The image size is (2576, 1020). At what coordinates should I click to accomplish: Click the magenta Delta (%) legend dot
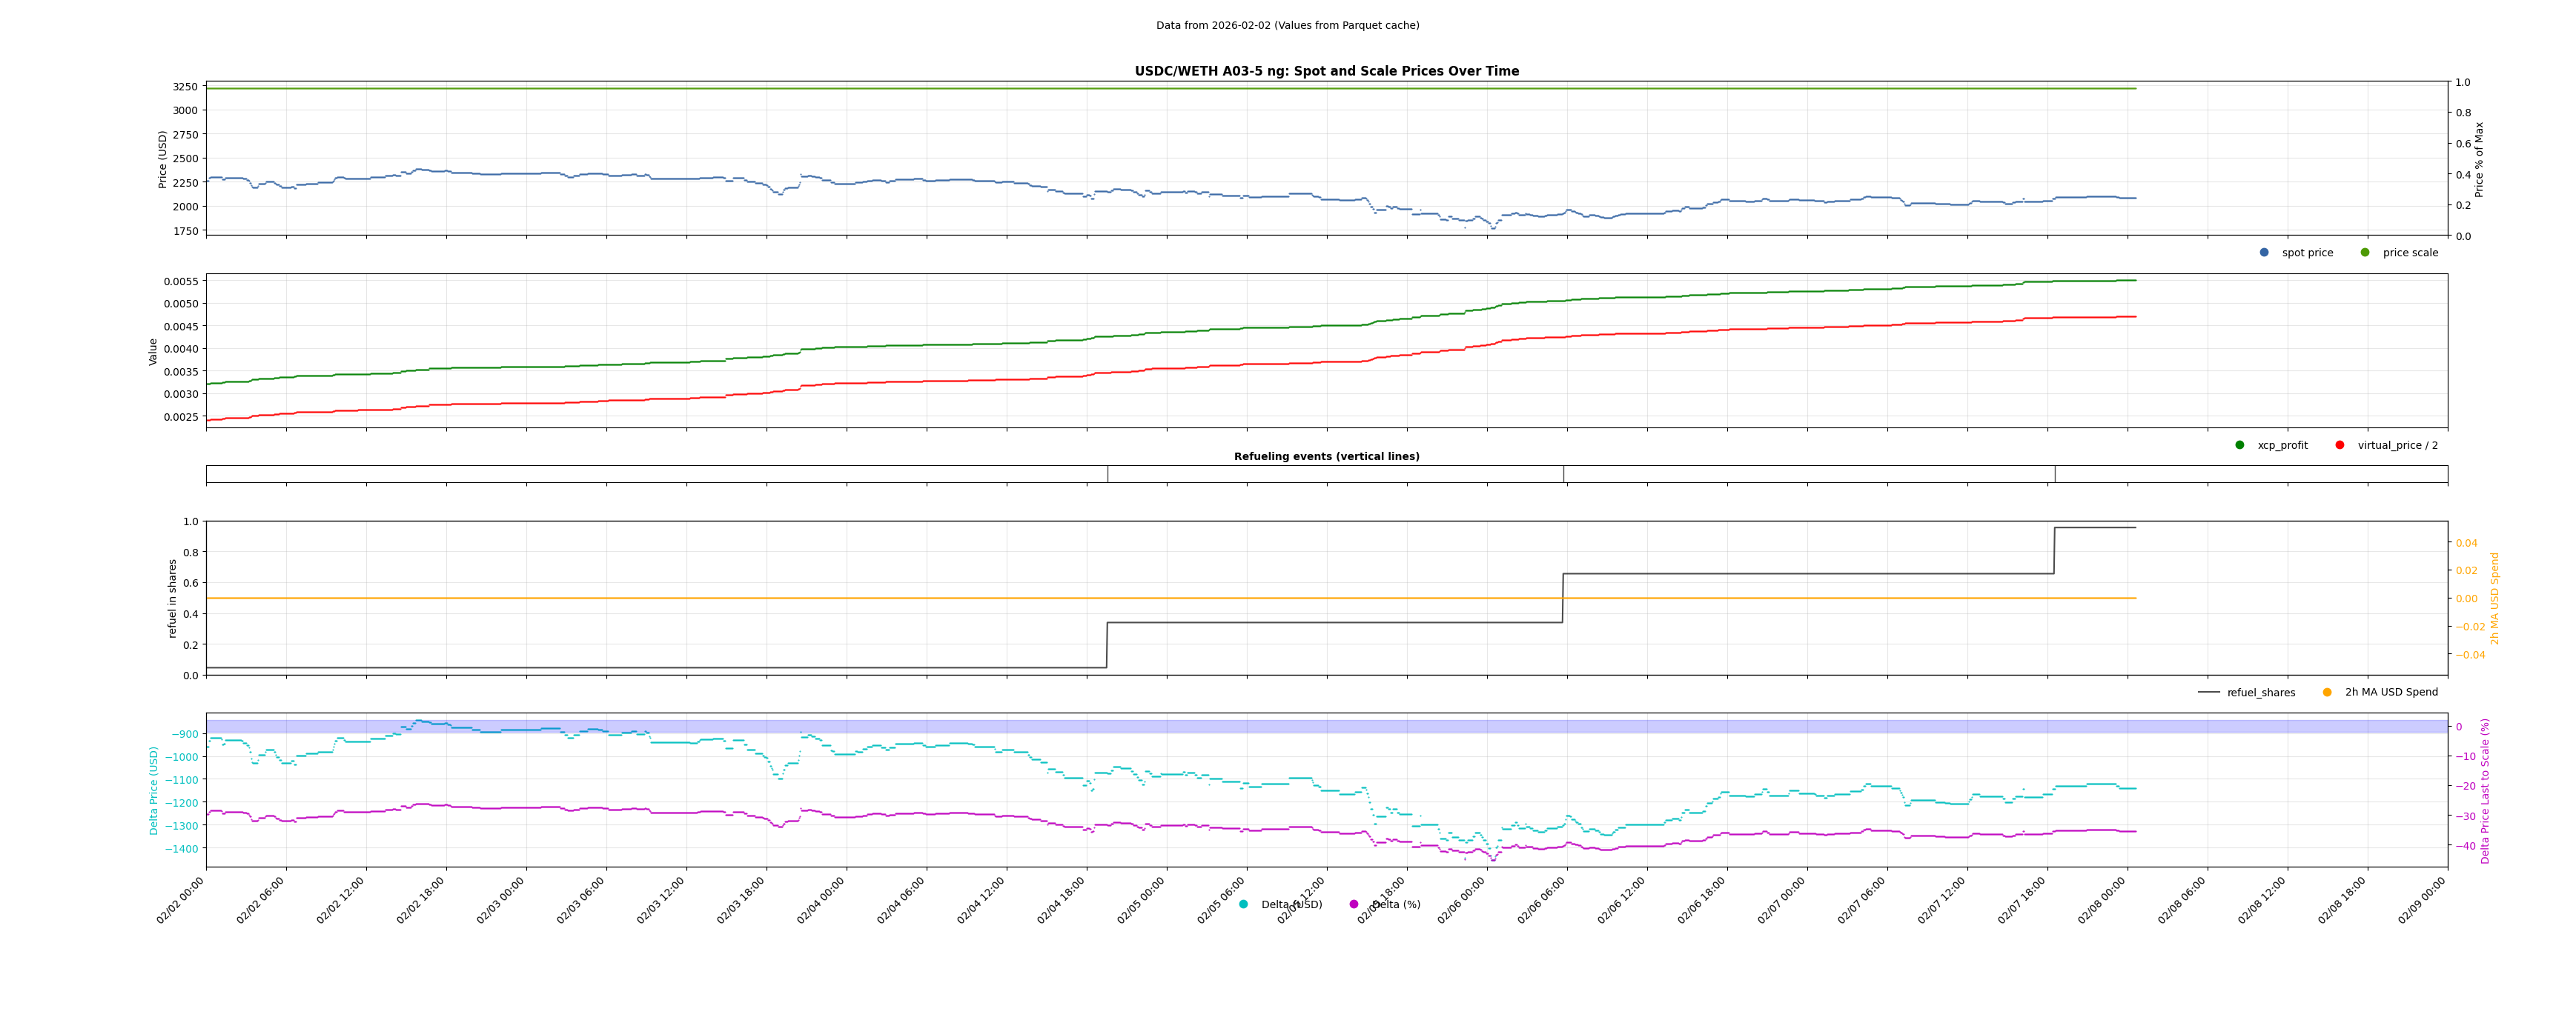[x=1354, y=905]
